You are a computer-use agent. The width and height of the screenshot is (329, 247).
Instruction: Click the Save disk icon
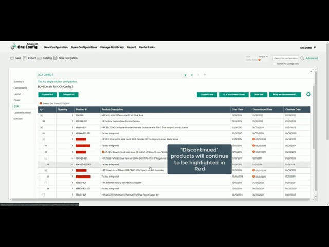pos(12,58)
